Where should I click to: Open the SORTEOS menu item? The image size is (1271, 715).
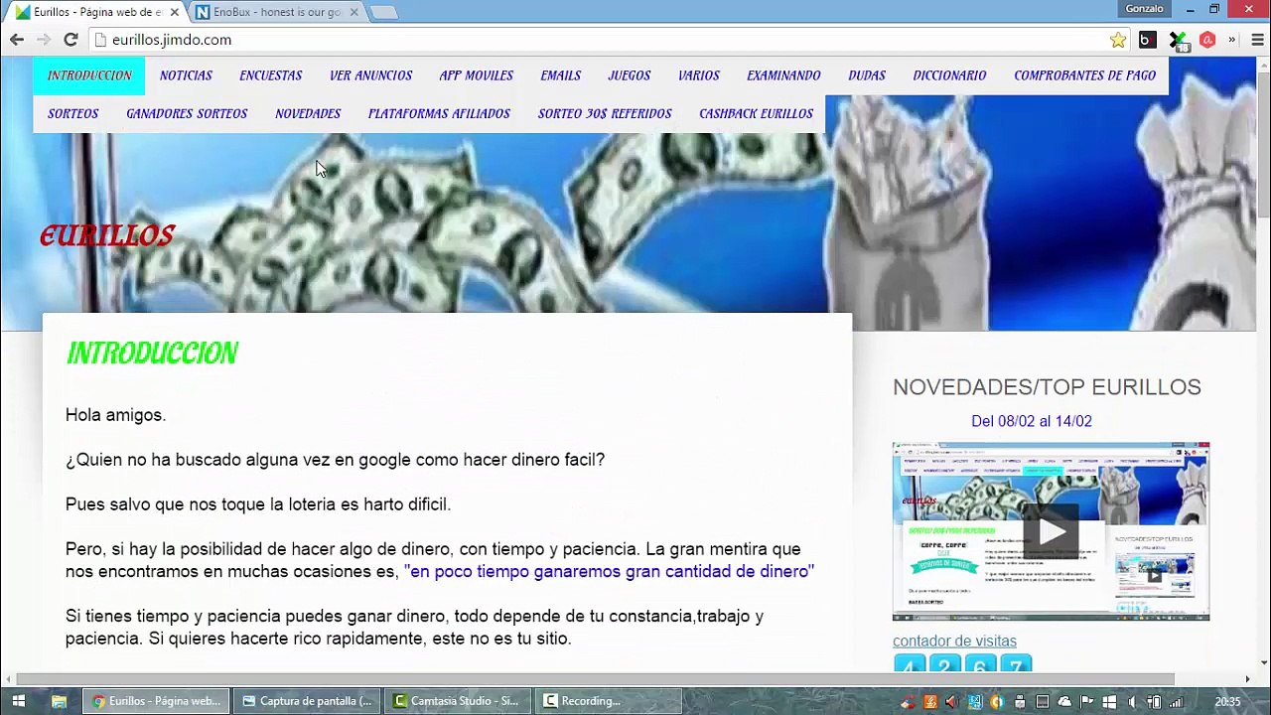coord(72,114)
